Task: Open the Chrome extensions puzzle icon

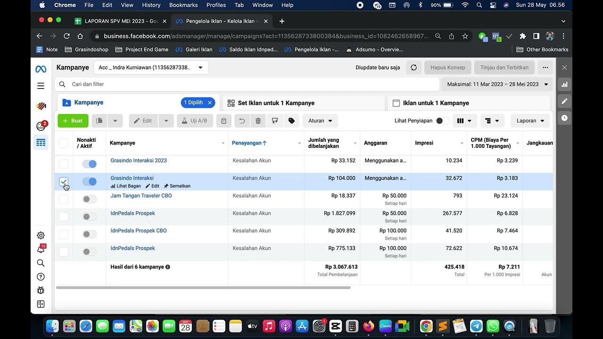Action: coord(522,36)
